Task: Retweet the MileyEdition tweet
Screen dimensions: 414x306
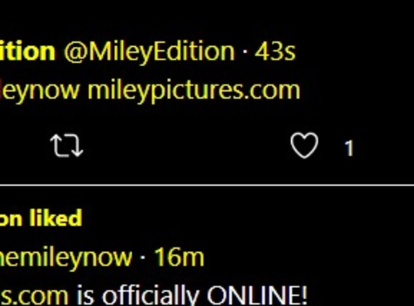Action: pyautogui.click(x=66, y=145)
